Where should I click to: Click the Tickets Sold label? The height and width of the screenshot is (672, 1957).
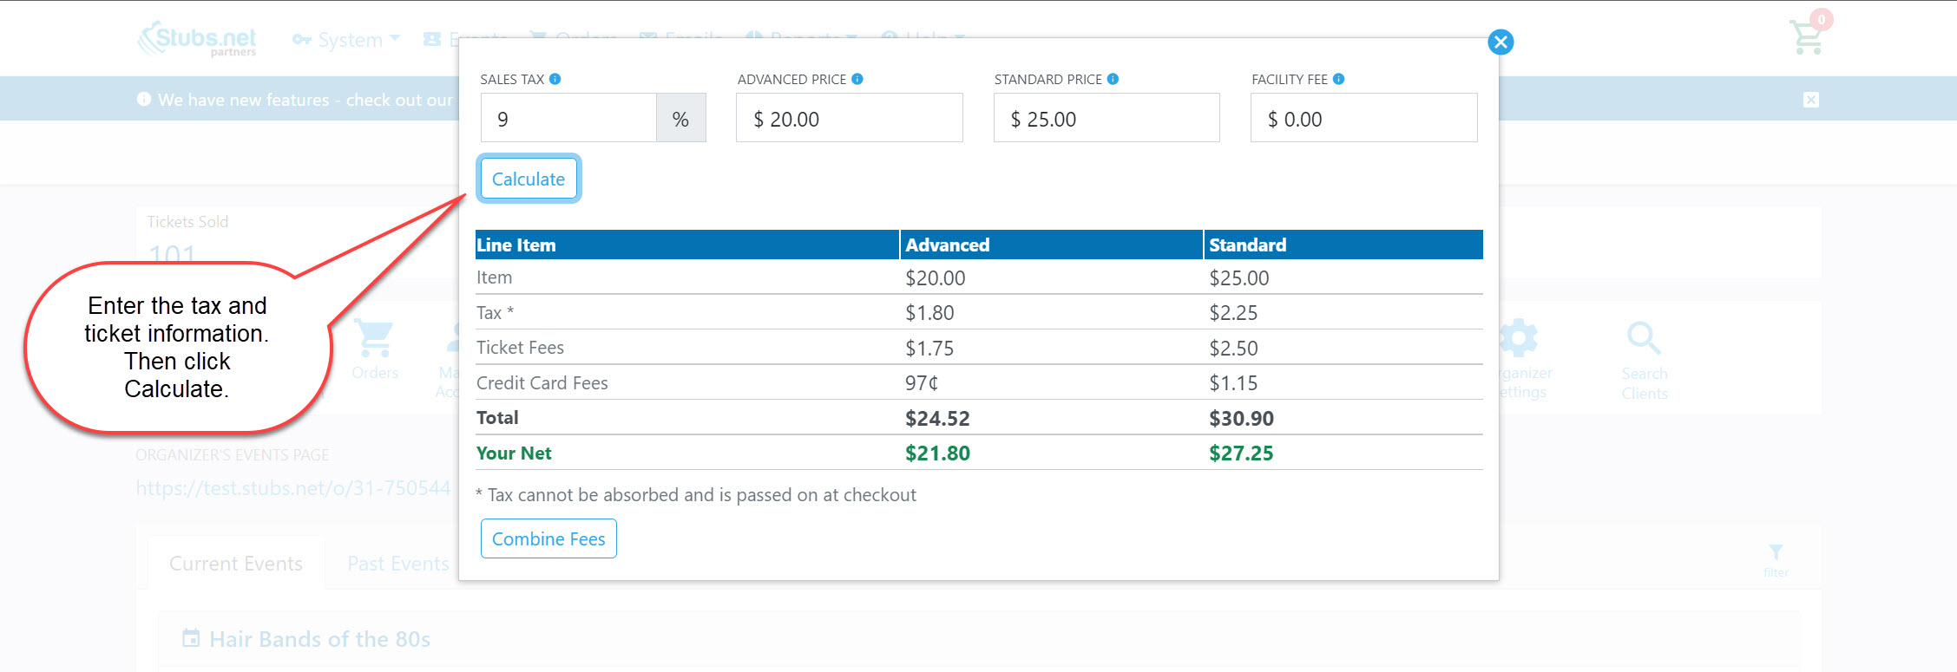point(187,222)
